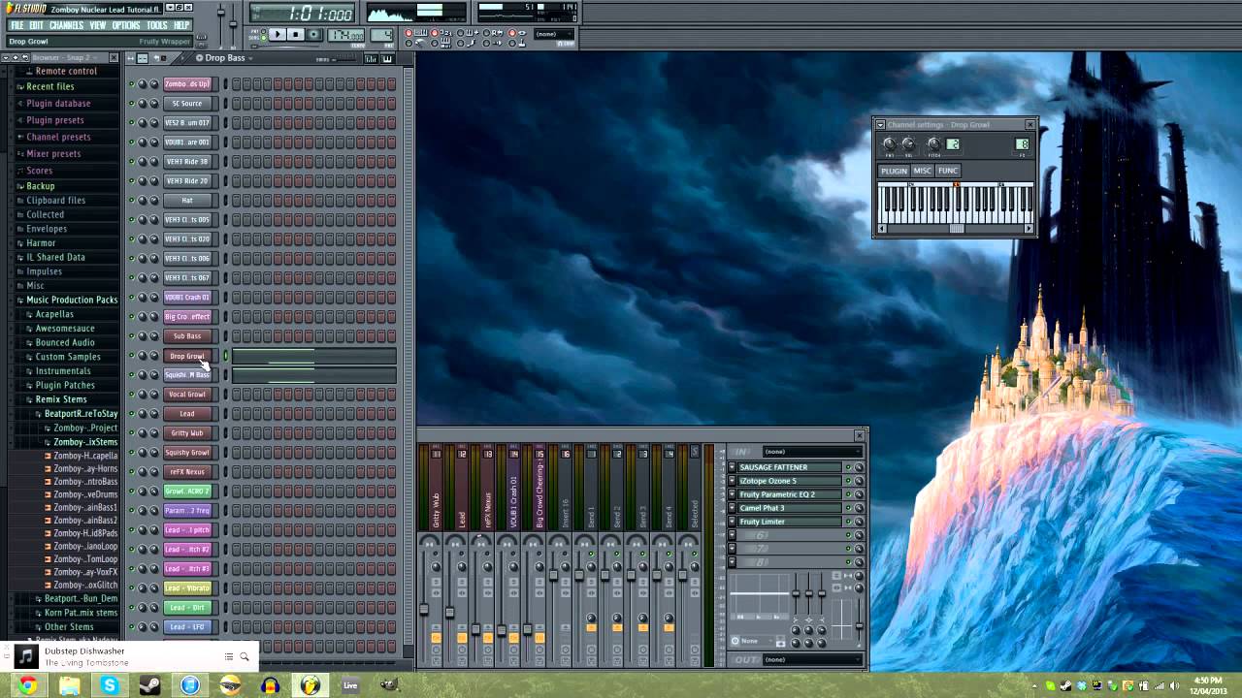Select the Gritty Wub channel button
1242x698 pixels.
[x=187, y=433]
